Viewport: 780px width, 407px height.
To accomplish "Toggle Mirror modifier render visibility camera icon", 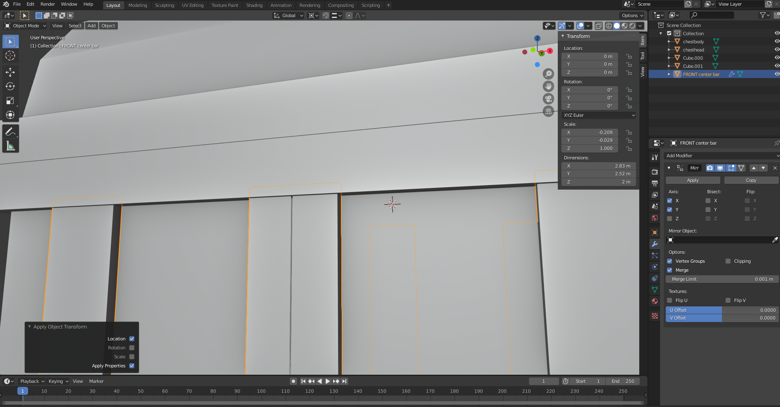I will click(710, 168).
